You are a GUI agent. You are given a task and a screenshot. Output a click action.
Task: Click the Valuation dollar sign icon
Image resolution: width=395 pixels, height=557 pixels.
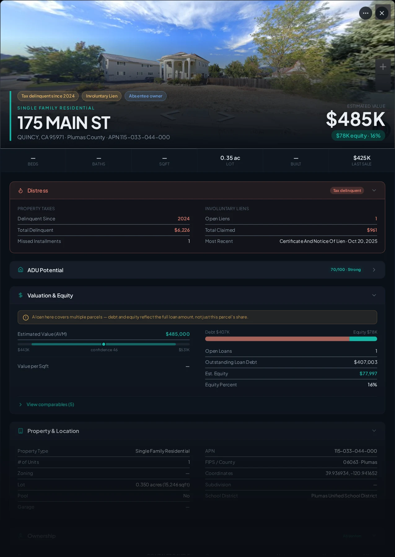(x=20, y=295)
